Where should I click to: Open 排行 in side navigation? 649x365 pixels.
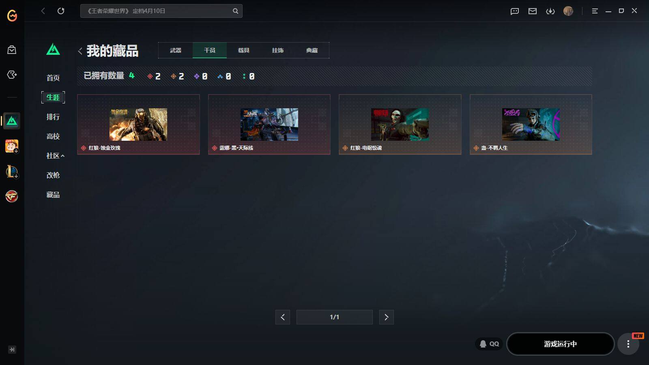53,117
